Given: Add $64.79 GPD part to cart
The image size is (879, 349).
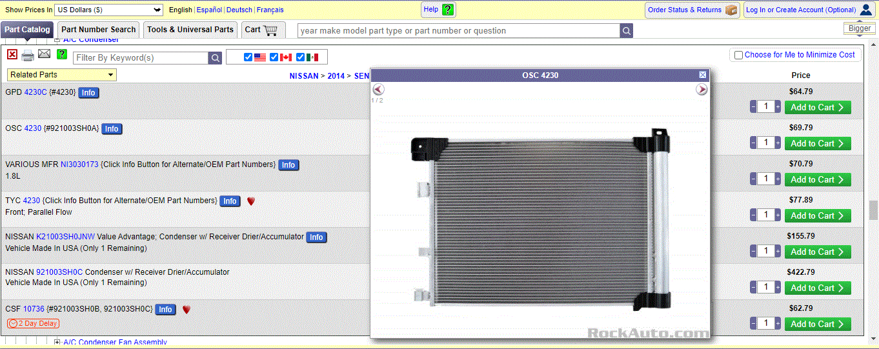Looking at the screenshot, I should (x=817, y=108).
